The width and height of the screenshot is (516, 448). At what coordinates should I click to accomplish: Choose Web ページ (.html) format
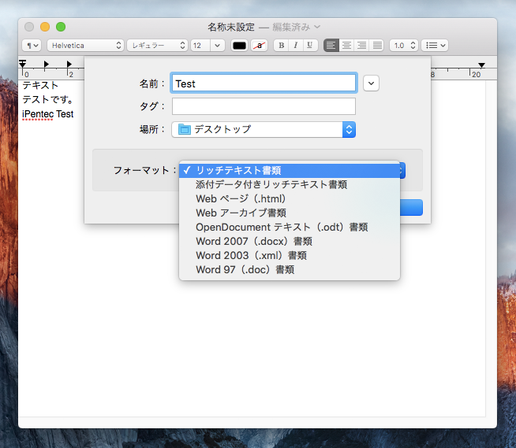coord(290,198)
